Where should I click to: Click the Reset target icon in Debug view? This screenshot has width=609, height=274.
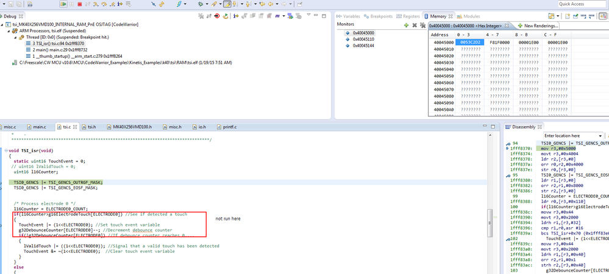pyautogui.click(x=217, y=16)
